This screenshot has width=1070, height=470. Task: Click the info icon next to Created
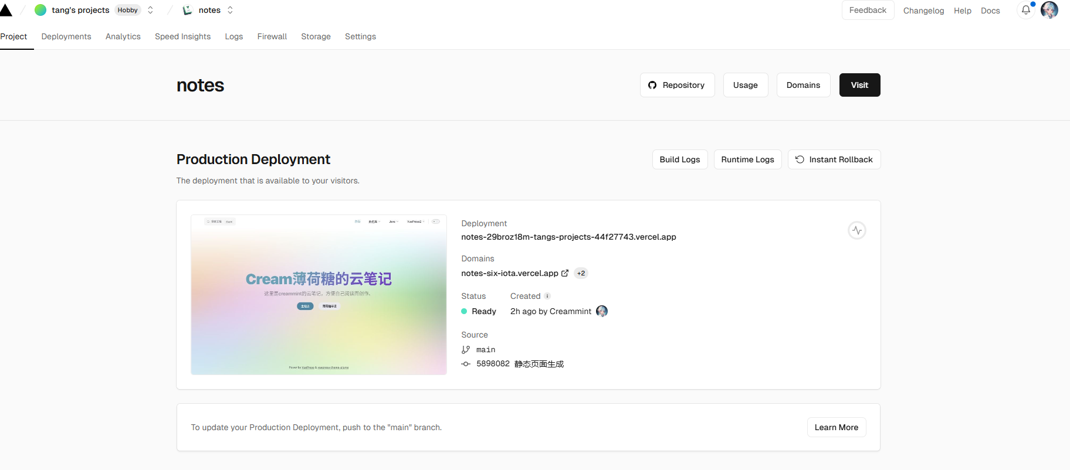547,296
